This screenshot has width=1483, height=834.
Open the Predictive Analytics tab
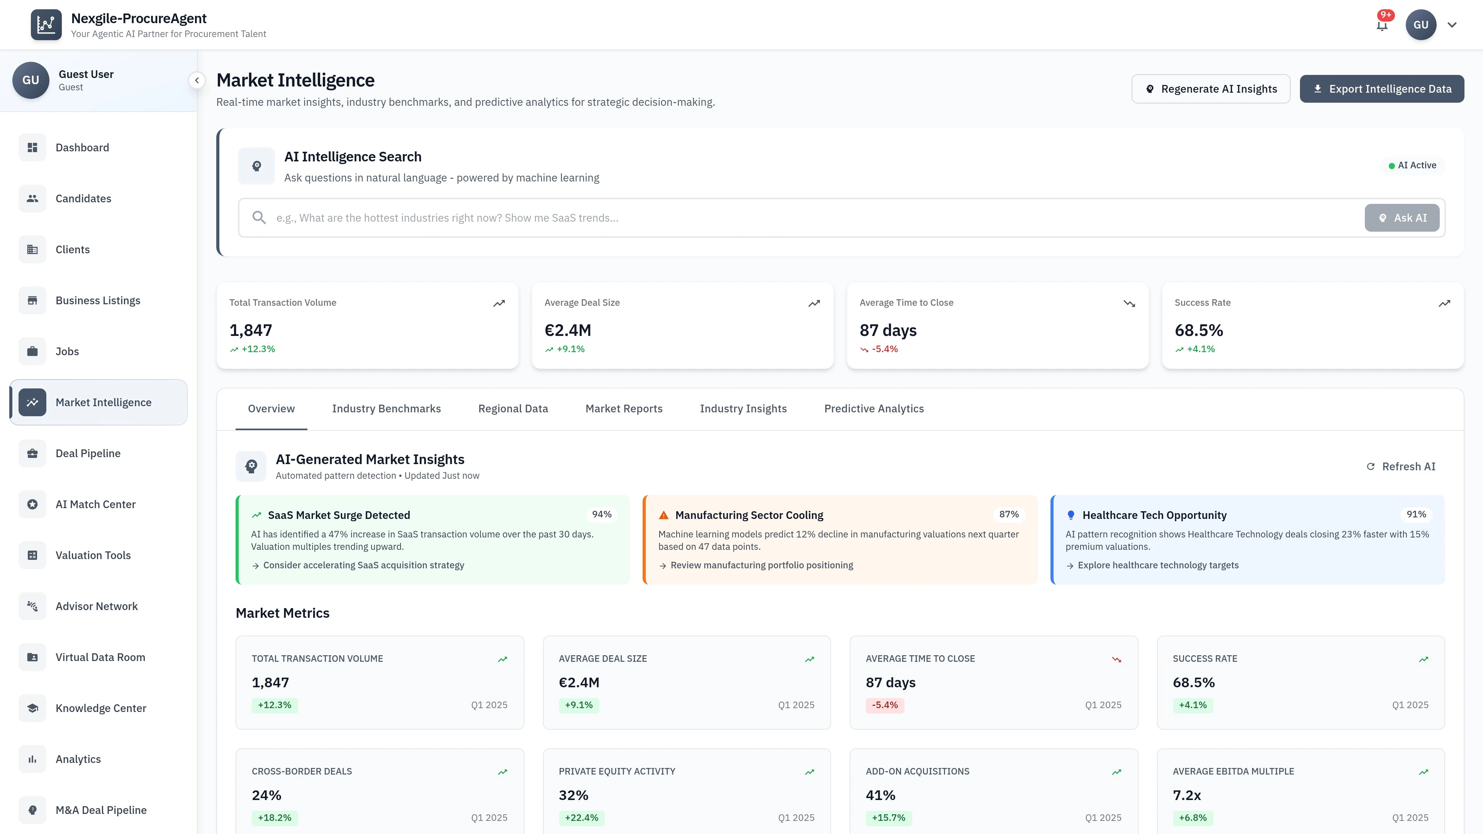(x=874, y=409)
